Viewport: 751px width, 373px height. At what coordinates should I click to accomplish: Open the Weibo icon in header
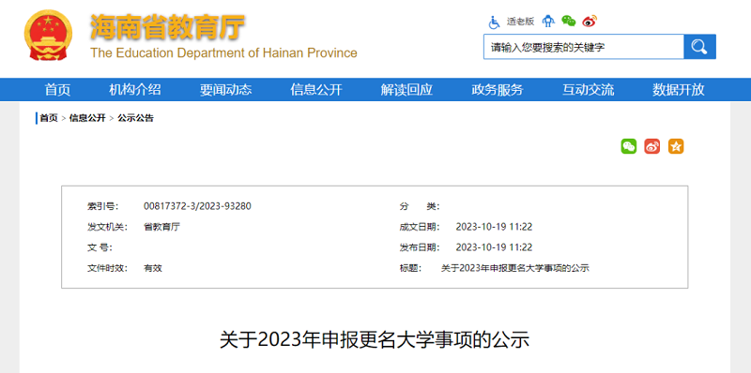coord(590,21)
